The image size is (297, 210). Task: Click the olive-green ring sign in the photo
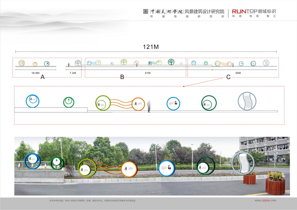coord(87,168)
